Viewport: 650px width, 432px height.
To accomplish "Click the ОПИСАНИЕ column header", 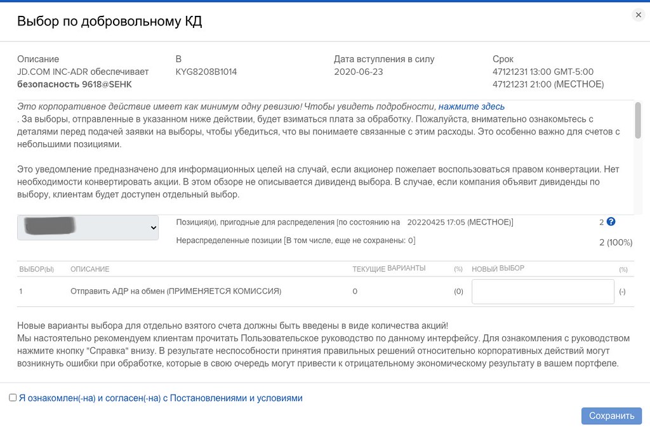I will coord(90,269).
